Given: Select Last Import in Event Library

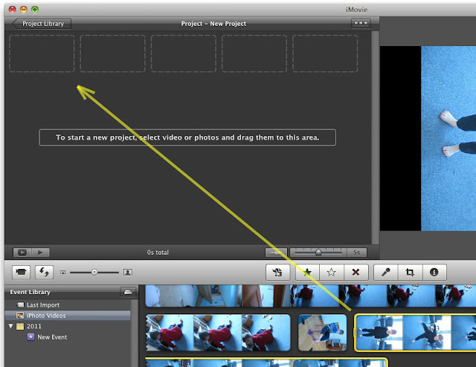Looking at the screenshot, I should 68,305.
